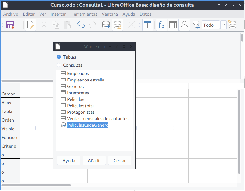Screen dimensions: 245x191
Task: Click the document icon in dialog title bar
Action: point(58,46)
